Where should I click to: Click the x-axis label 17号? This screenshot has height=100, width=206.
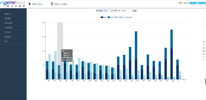(143, 81)
